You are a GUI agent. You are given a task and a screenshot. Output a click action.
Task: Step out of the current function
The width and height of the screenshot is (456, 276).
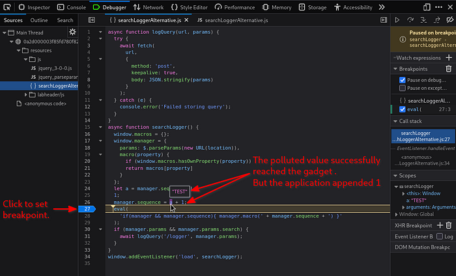437,20
